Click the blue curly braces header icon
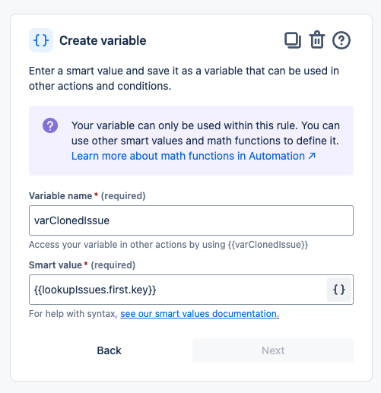Image resolution: width=381 pixels, height=393 pixels. pyautogui.click(x=41, y=40)
